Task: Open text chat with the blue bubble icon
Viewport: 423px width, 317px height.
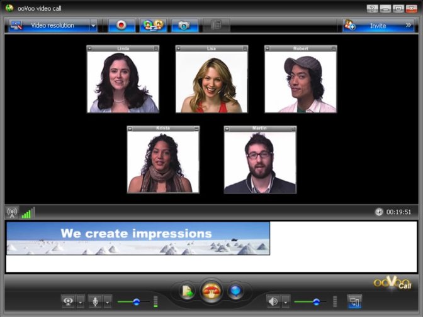Action: 235,291
